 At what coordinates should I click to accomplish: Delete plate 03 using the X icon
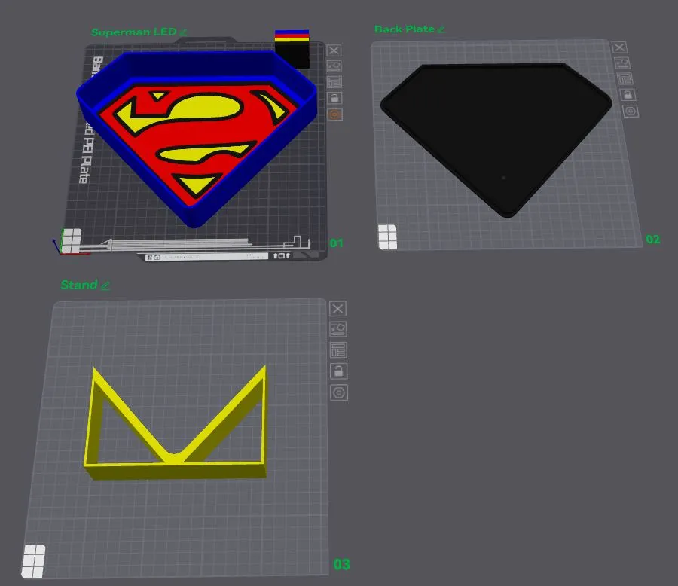point(337,309)
